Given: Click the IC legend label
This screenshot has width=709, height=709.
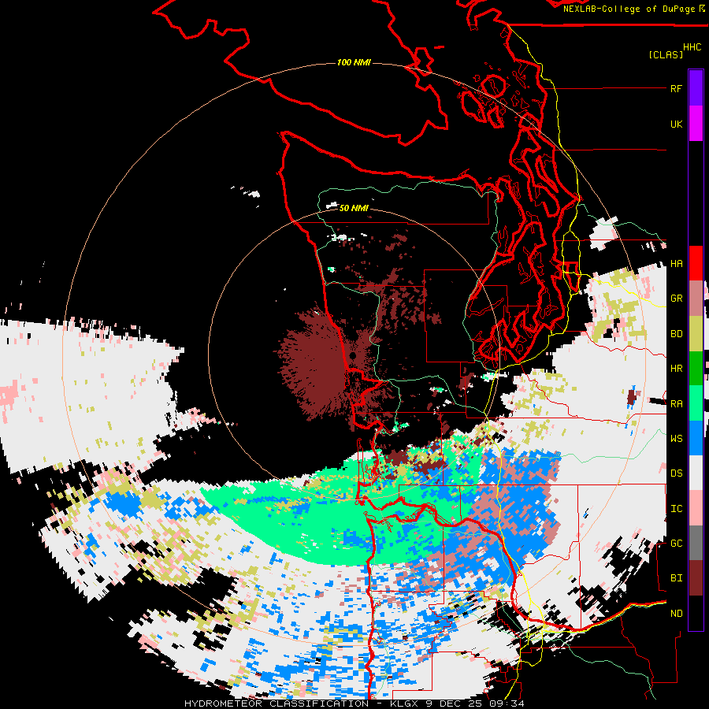Looking at the screenshot, I should coord(676,509).
